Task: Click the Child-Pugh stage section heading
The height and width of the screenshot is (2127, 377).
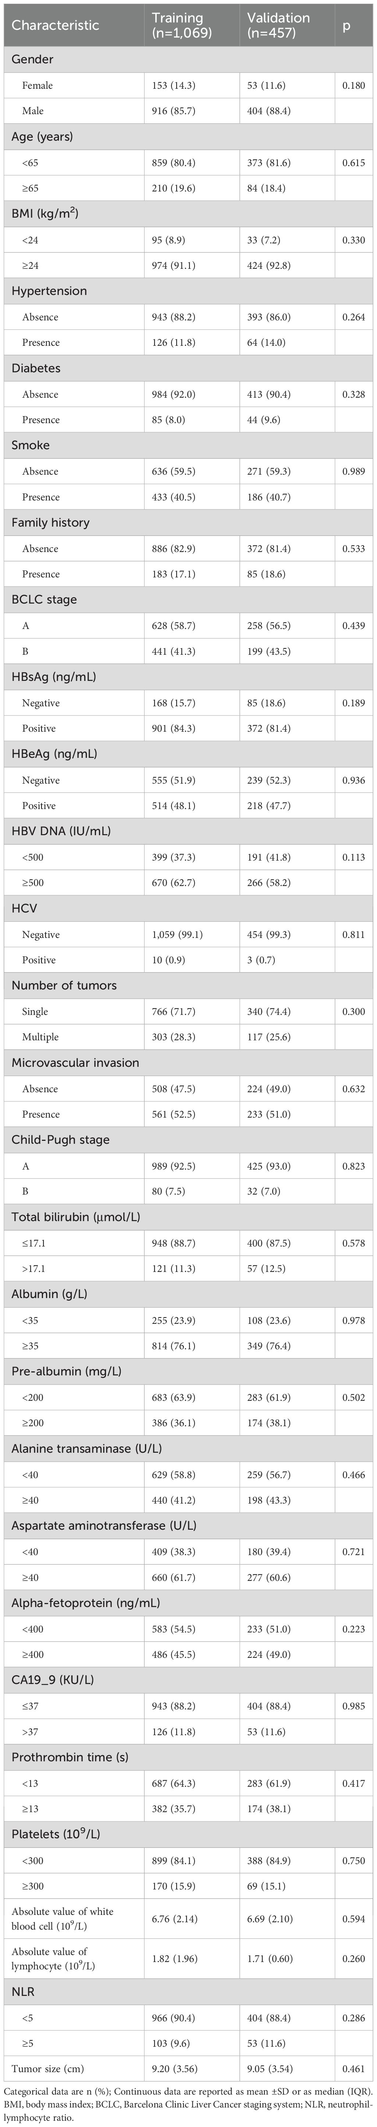Action: 60,1139
